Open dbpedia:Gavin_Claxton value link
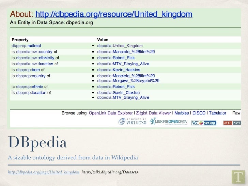 pos(118,93)
